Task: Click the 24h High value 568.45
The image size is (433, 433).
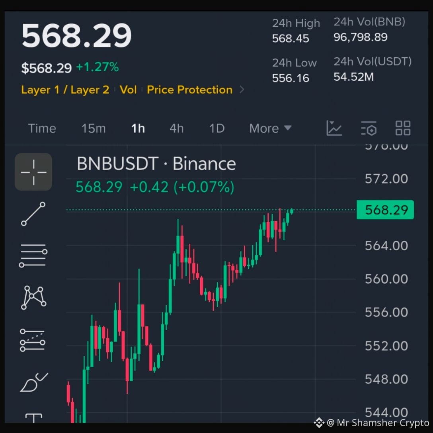Action: click(291, 38)
